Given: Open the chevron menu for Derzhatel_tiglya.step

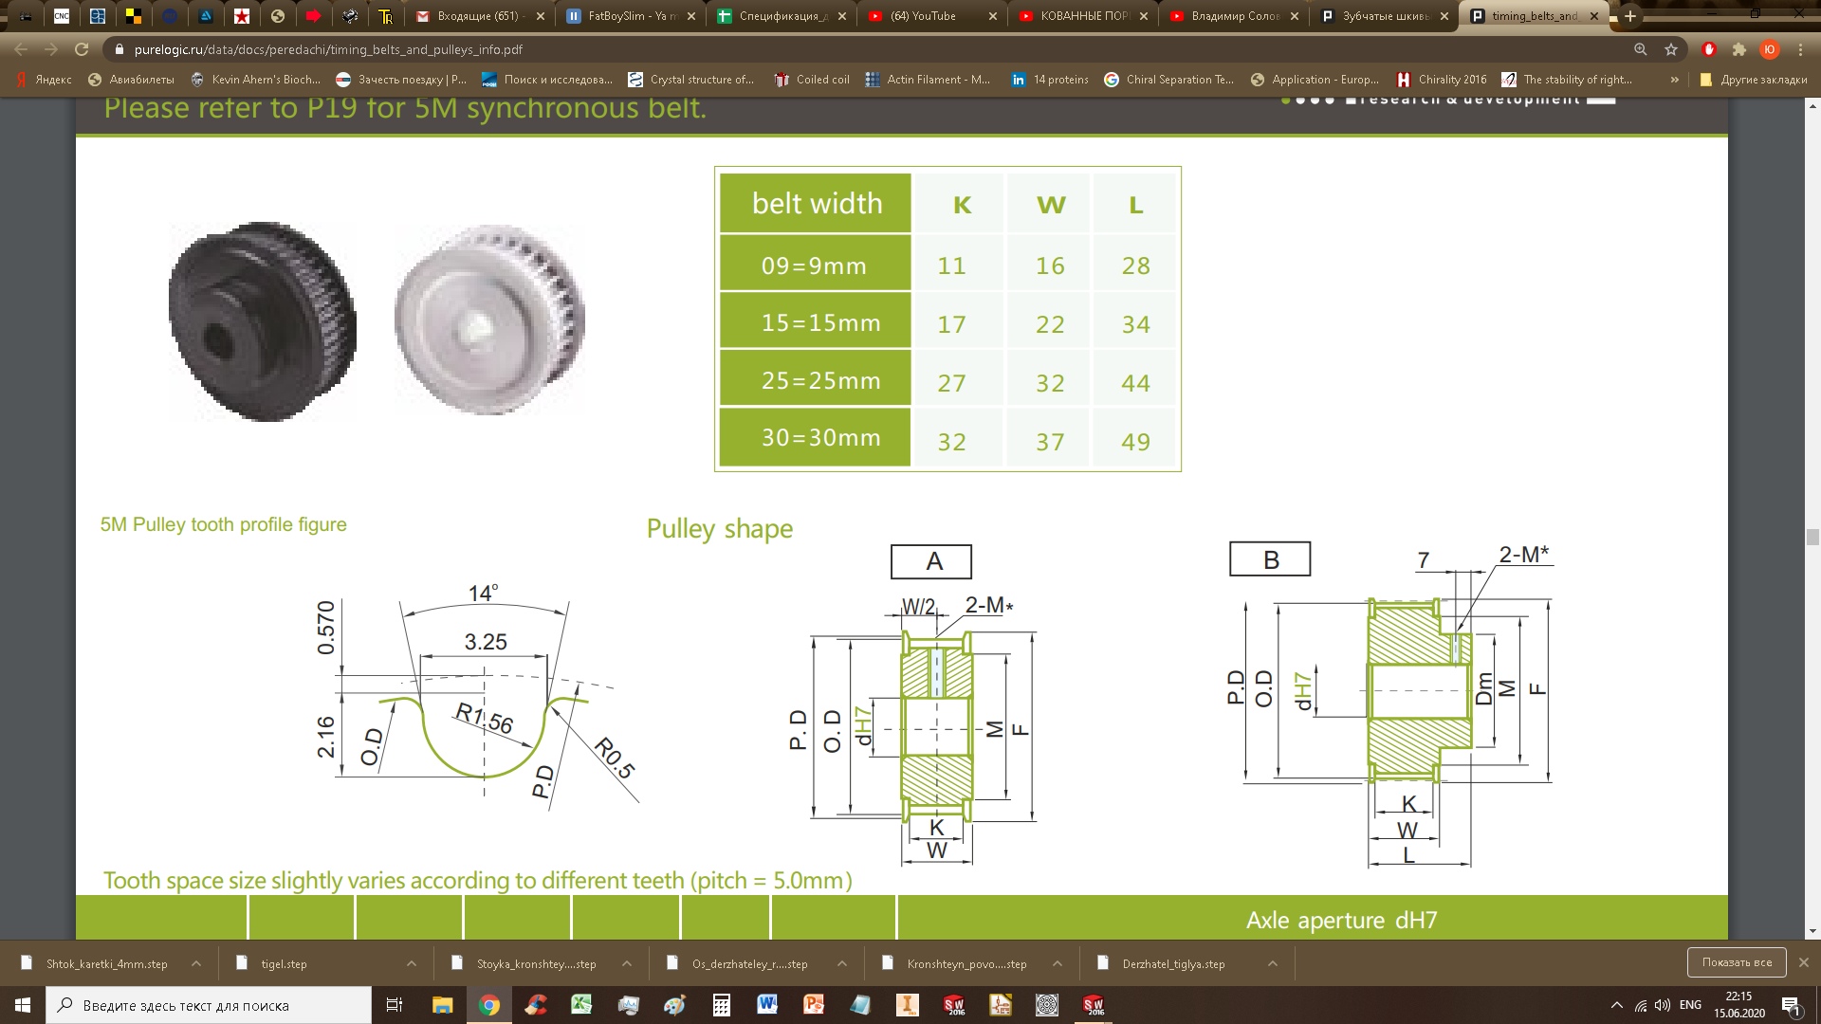Looking at the screenshot, I should click(1273, 963).
